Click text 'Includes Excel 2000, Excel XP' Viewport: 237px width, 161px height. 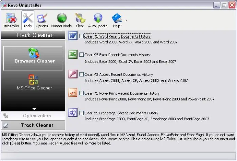pyautogui.click(x=108, y=62)
